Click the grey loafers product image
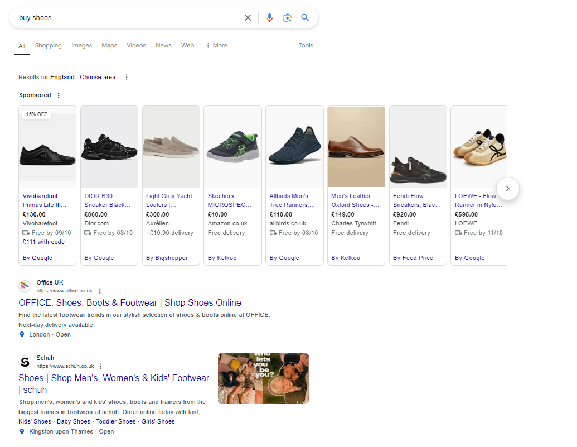The image size is (577, 447). [171, 147]
